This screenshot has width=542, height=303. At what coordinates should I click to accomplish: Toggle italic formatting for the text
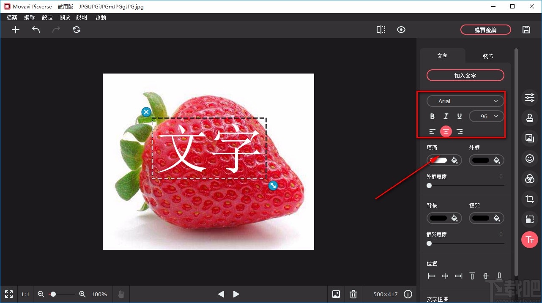point(446,116)
